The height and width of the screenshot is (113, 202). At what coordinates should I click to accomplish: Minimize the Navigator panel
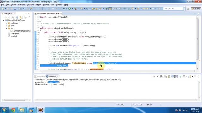[26, 13]
